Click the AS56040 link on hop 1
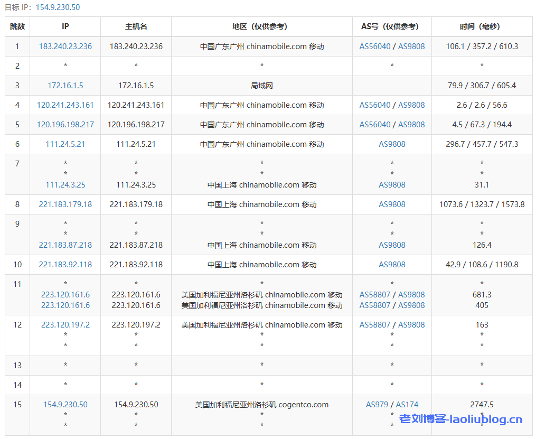 pos(374,46)
